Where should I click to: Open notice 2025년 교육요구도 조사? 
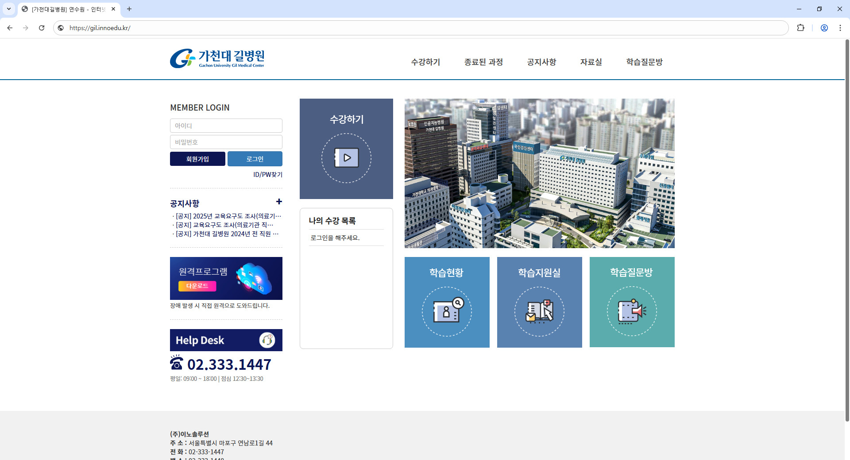[x=228, y=216]
